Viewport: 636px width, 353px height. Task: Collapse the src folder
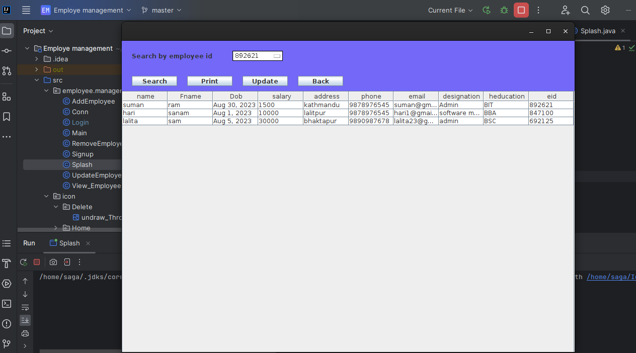(36, 80)
